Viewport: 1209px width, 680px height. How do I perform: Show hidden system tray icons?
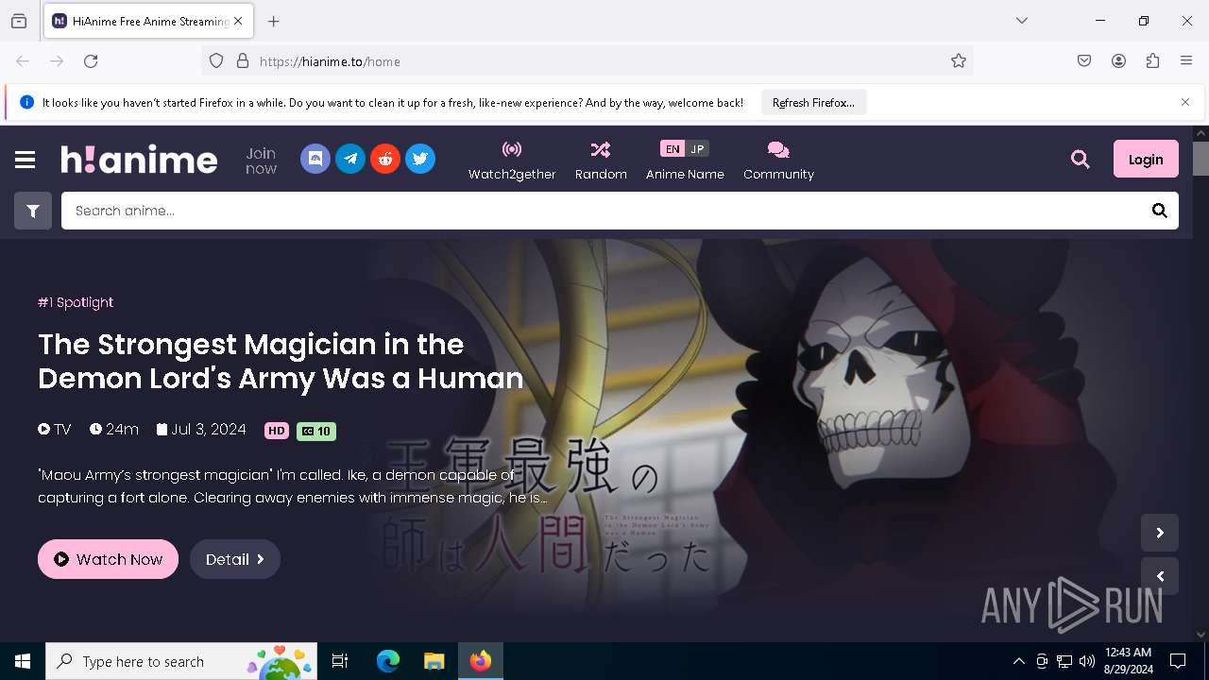[1018, 661]
